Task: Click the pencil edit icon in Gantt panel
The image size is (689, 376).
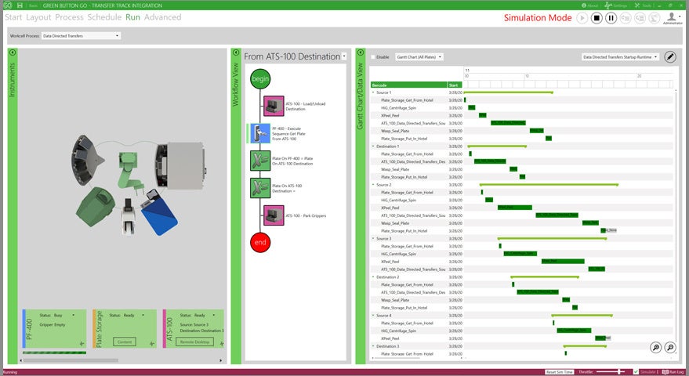Action: pyautogui.click(x=669, y=56)
